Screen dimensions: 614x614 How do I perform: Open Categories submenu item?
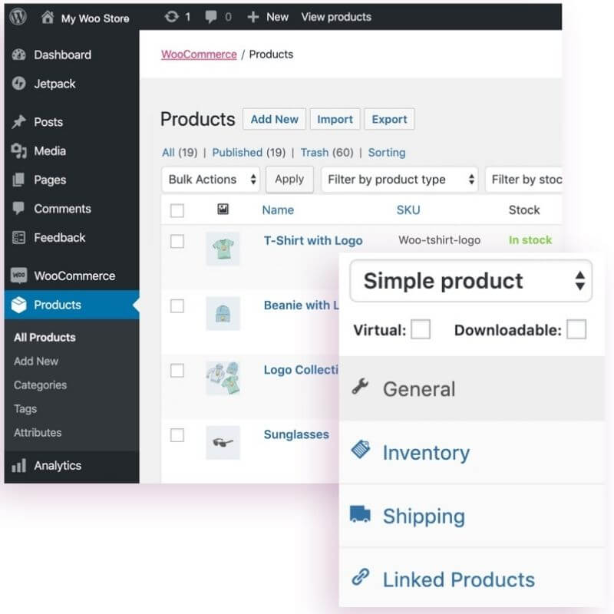[41, 385]
